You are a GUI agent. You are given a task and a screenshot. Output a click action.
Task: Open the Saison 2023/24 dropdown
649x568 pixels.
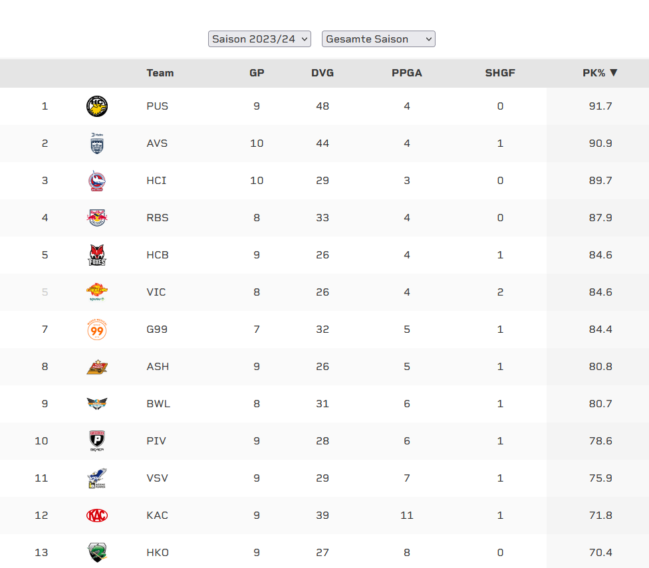pyautogui.click(x=259, y=39)
